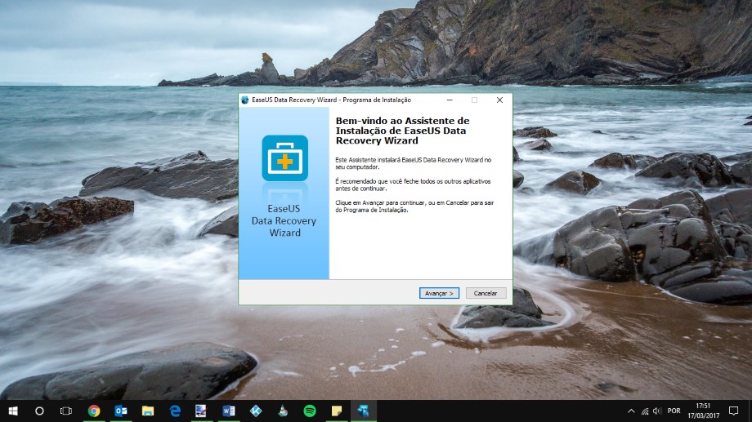Open the Windows Start menu
The width and height of the screenshot is (752, 422).
(x=13, y=411)
